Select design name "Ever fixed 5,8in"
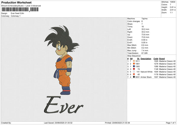 click(17, 13)
